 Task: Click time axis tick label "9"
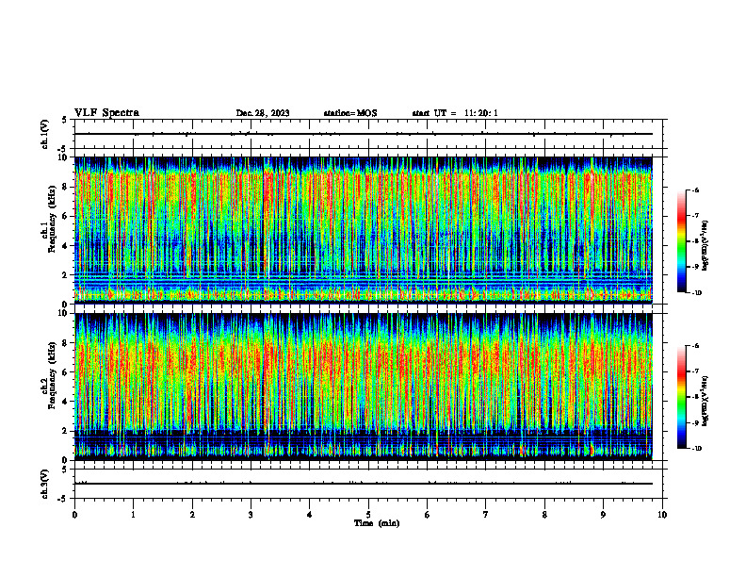(x=603, y=515)
